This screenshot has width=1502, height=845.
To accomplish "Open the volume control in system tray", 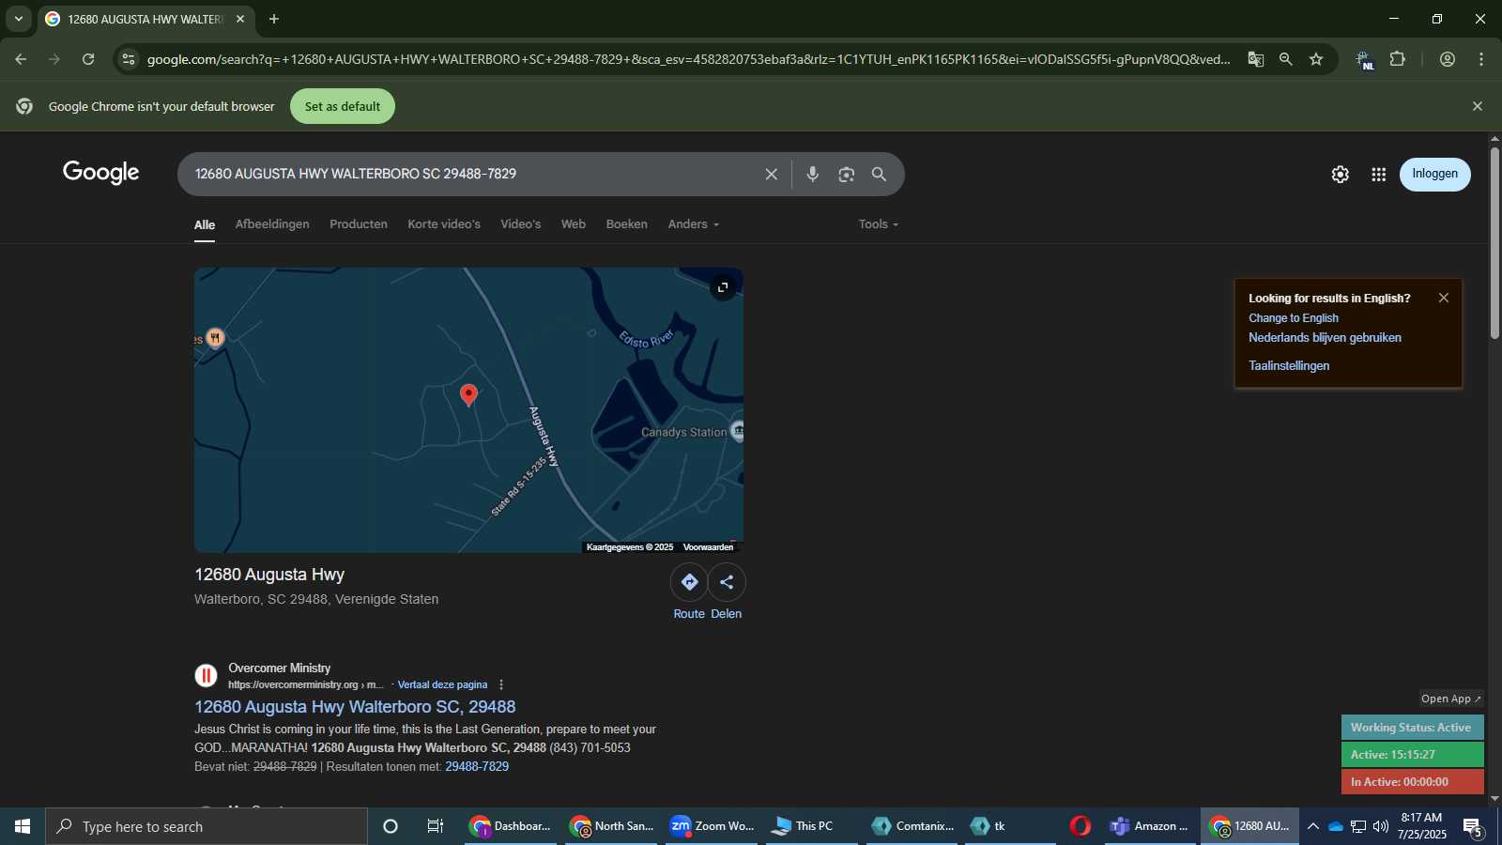I will click(x=1381, y=826).
